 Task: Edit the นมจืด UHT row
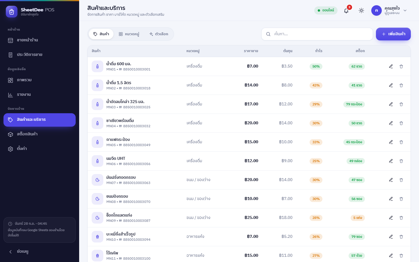pyautogui.click(x=391, y=161)
